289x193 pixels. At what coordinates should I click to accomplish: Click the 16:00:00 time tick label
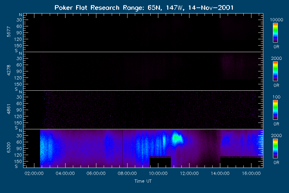coord(251,173)
